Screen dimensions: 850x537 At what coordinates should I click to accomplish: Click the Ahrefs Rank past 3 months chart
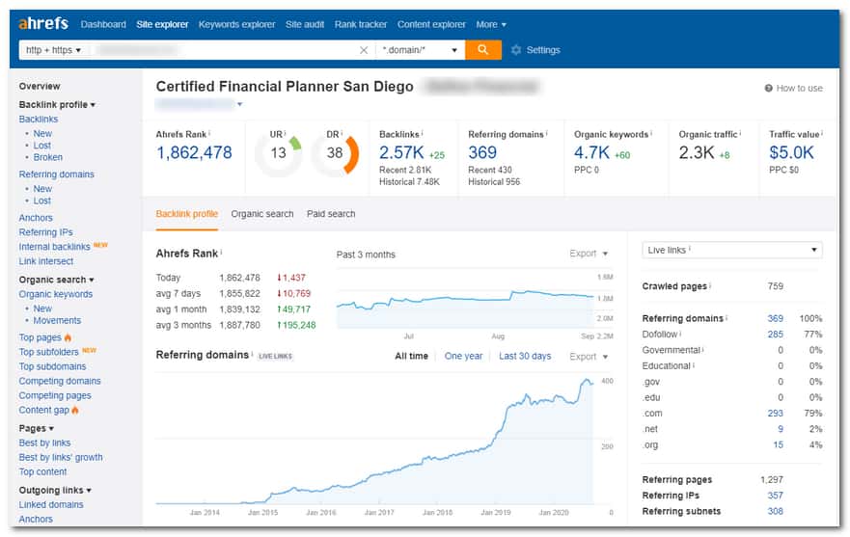tap(466, 301)
